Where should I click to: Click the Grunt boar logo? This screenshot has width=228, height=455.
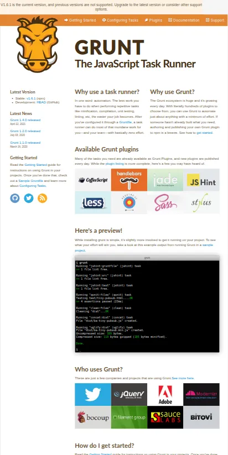[37, 44]
